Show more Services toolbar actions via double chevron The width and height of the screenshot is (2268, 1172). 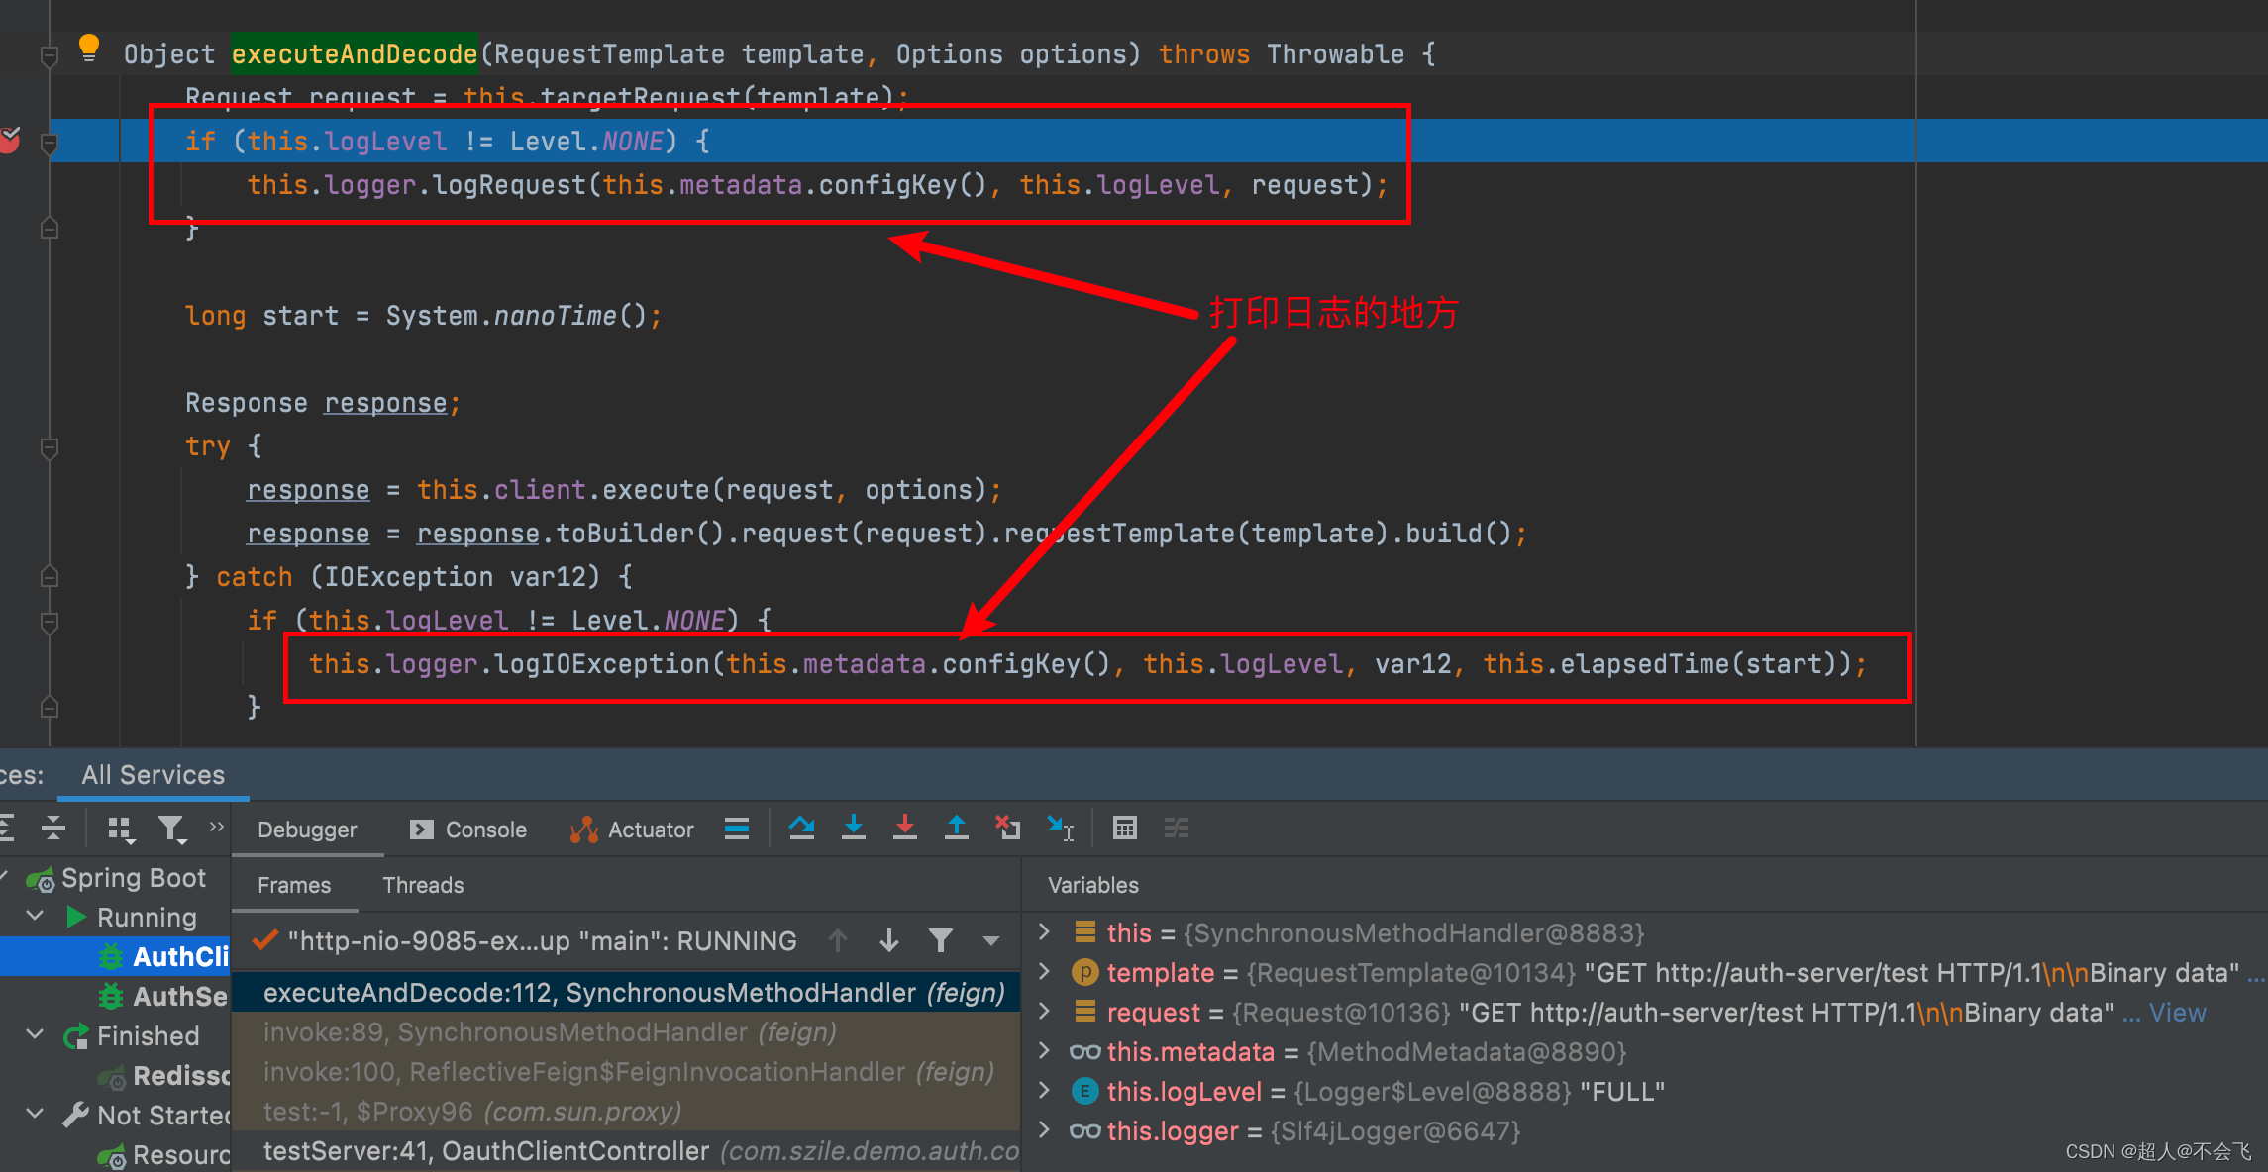pyautogui.click(x=216, y=826)
